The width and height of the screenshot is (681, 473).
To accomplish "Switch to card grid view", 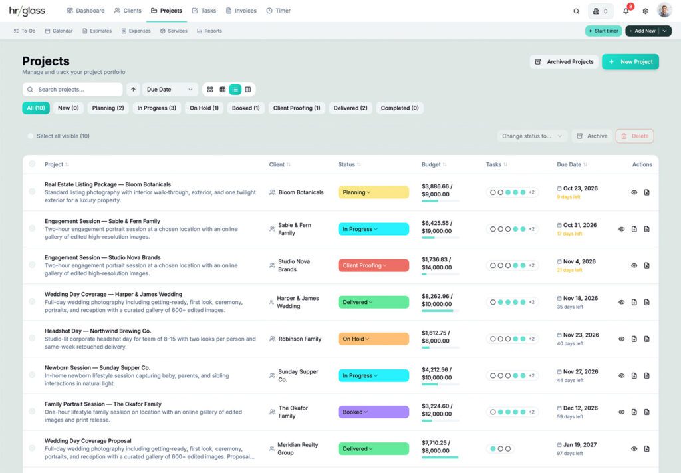I will (x=210, y=90).
